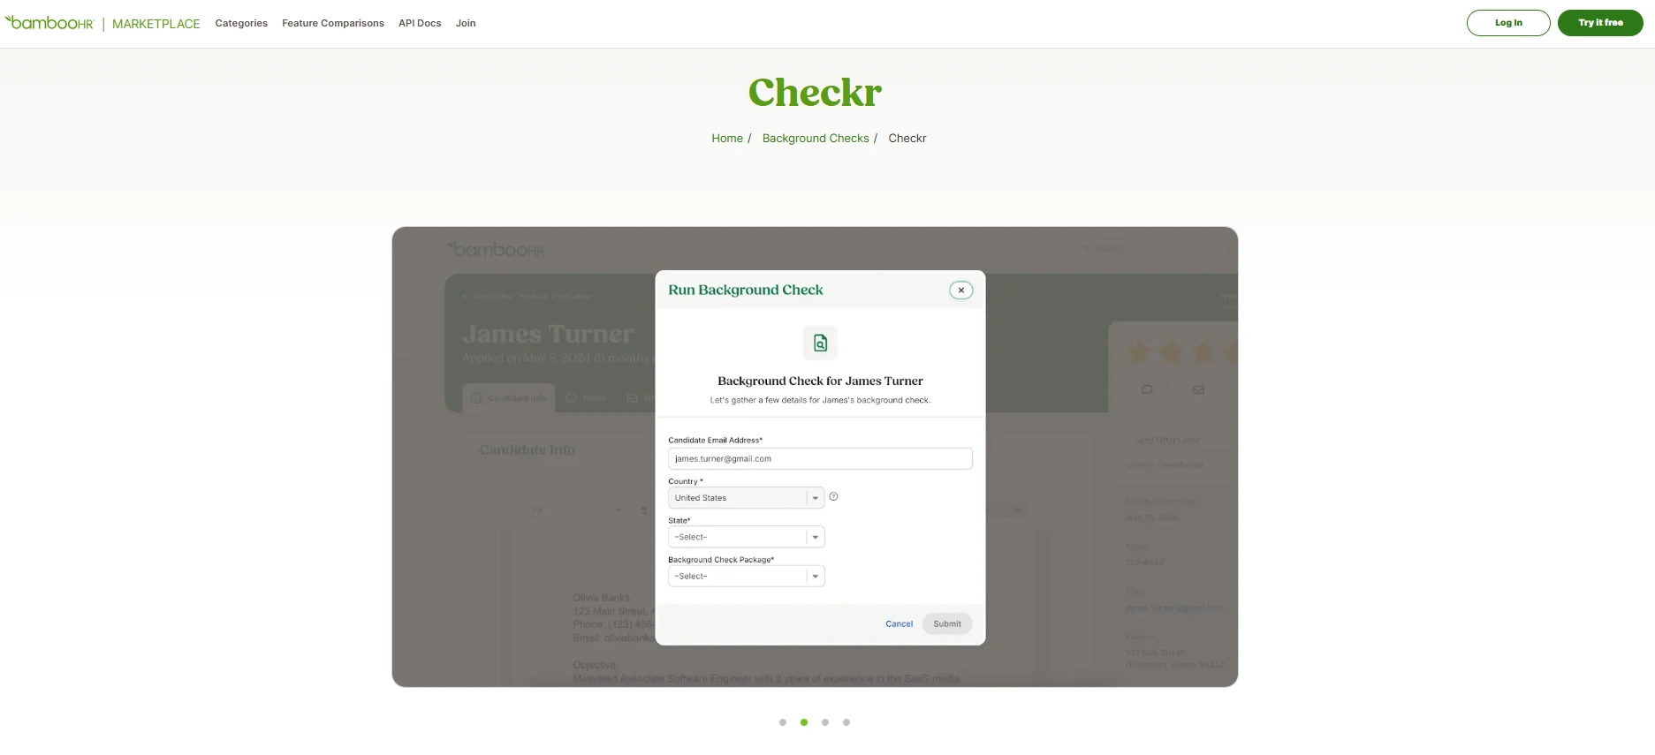1655x755 pixels.
Task: Close the Run Background Check dialog
Action: click(961, 290)
